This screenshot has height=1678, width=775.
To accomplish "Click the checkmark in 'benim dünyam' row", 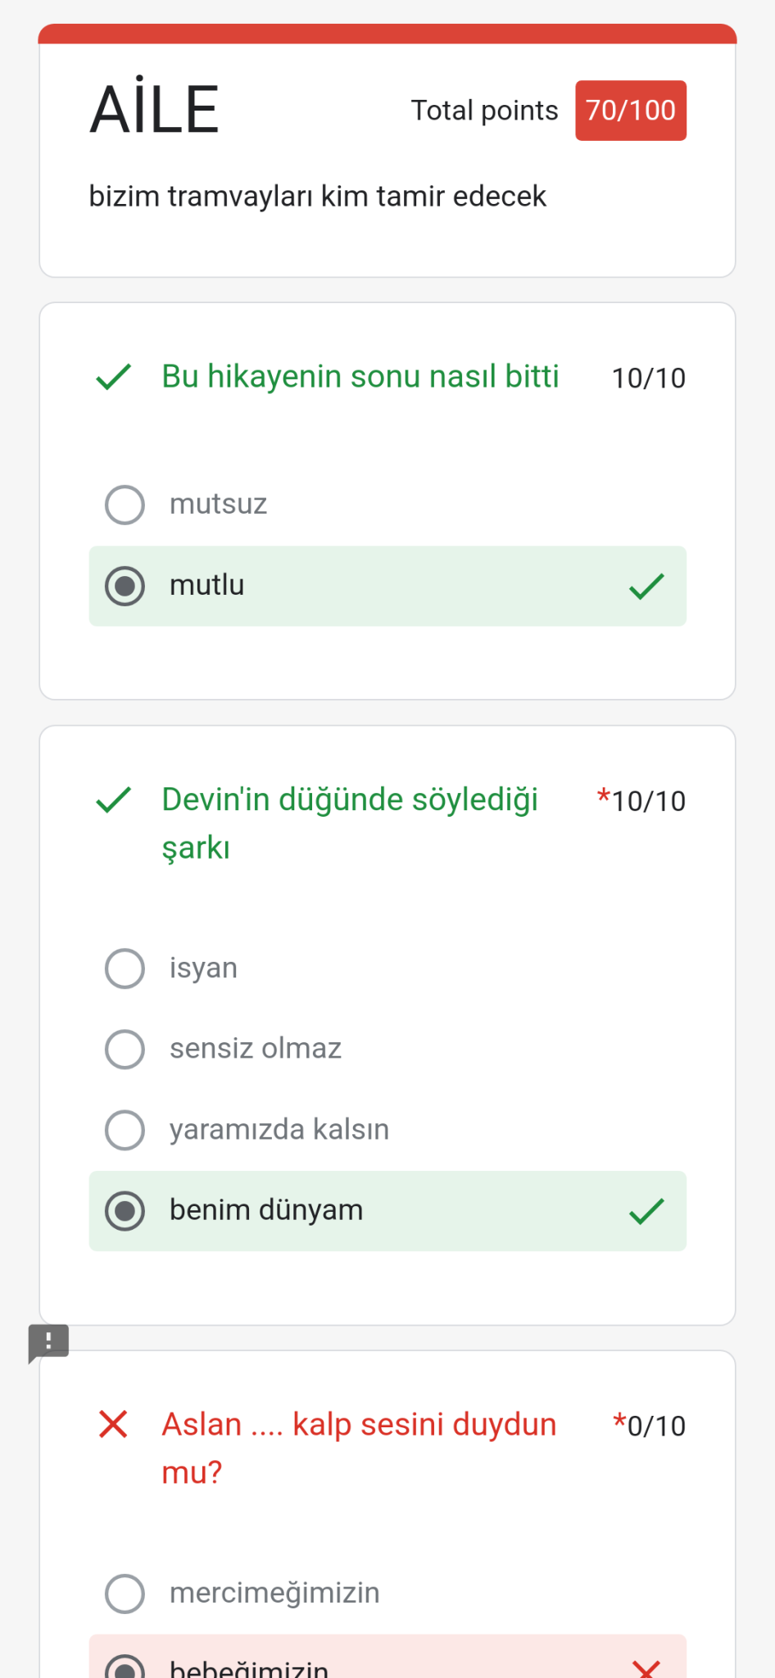I will click(646, 1211).
